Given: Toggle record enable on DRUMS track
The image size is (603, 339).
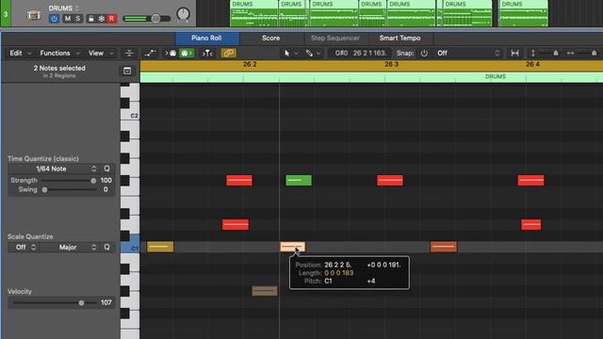Looking at the screenshot, I should (111, 19).
